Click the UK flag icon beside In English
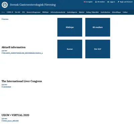 pos(85,2)
